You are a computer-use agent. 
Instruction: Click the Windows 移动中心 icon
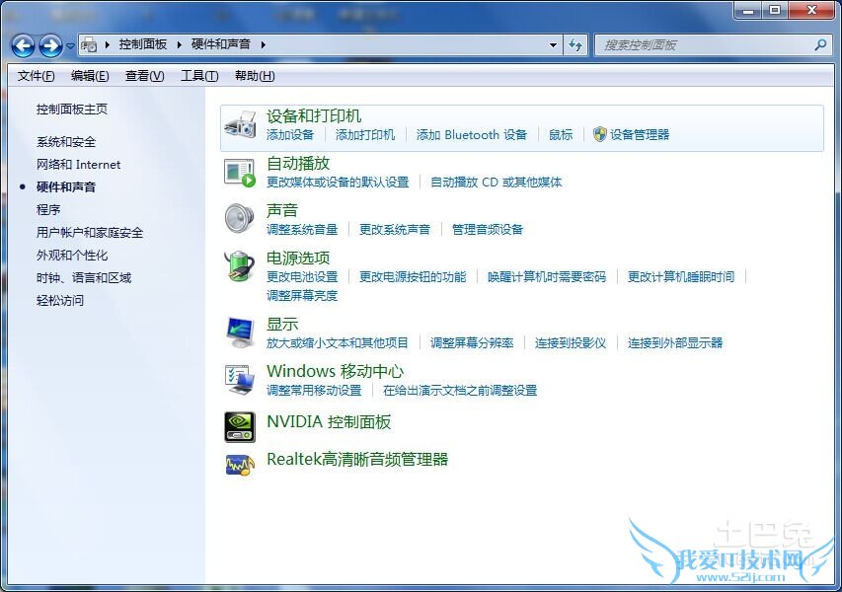(240, 380)
